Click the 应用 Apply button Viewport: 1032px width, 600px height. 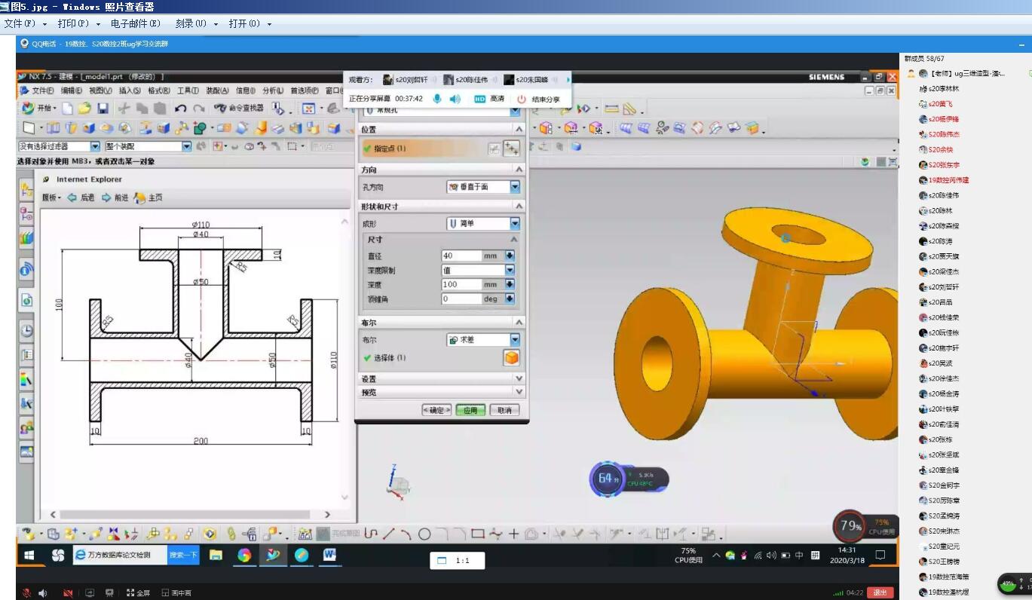tap(470, 410)
